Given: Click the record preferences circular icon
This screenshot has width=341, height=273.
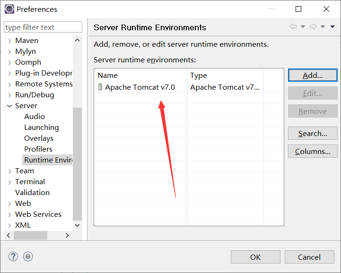Looking at the screenshot, I should pyautogui.click(x=28, y=256).
